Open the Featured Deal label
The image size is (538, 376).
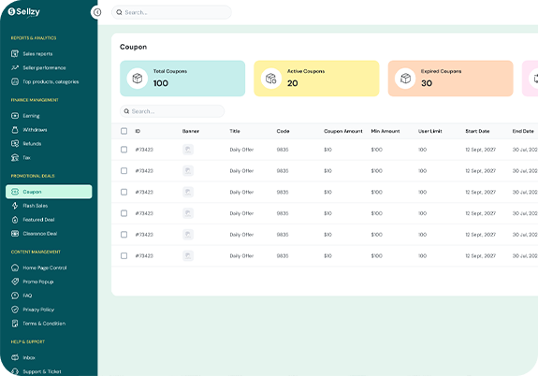(x=38, y=220)
